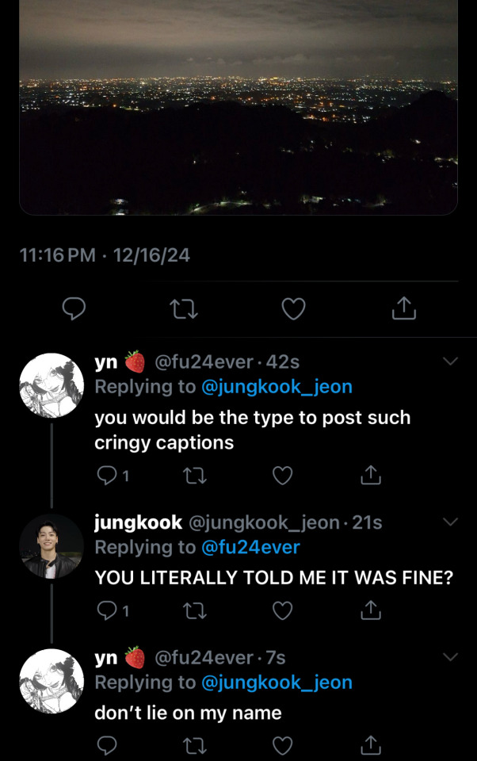Image resolution: width=477 pixels, height=761 pixels.
Task: Open @fu24ever mention in jungkook's reply
Action: click(x=250, y=547)
